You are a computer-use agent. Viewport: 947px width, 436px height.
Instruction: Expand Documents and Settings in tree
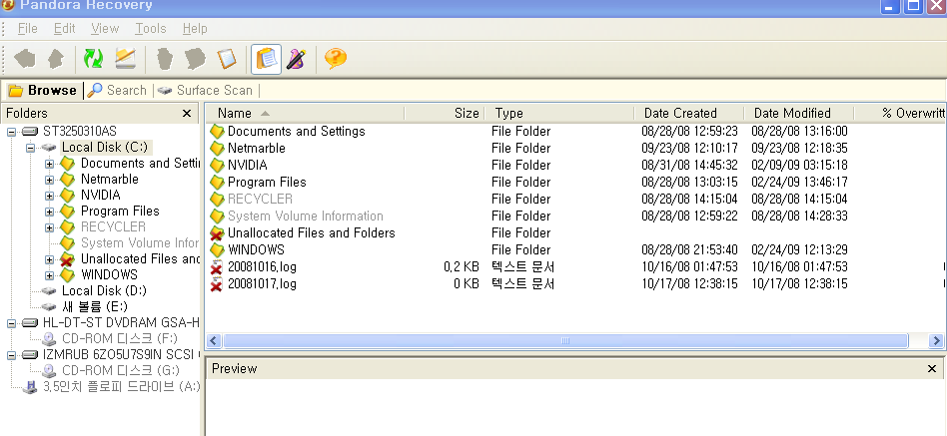point(50,164)
